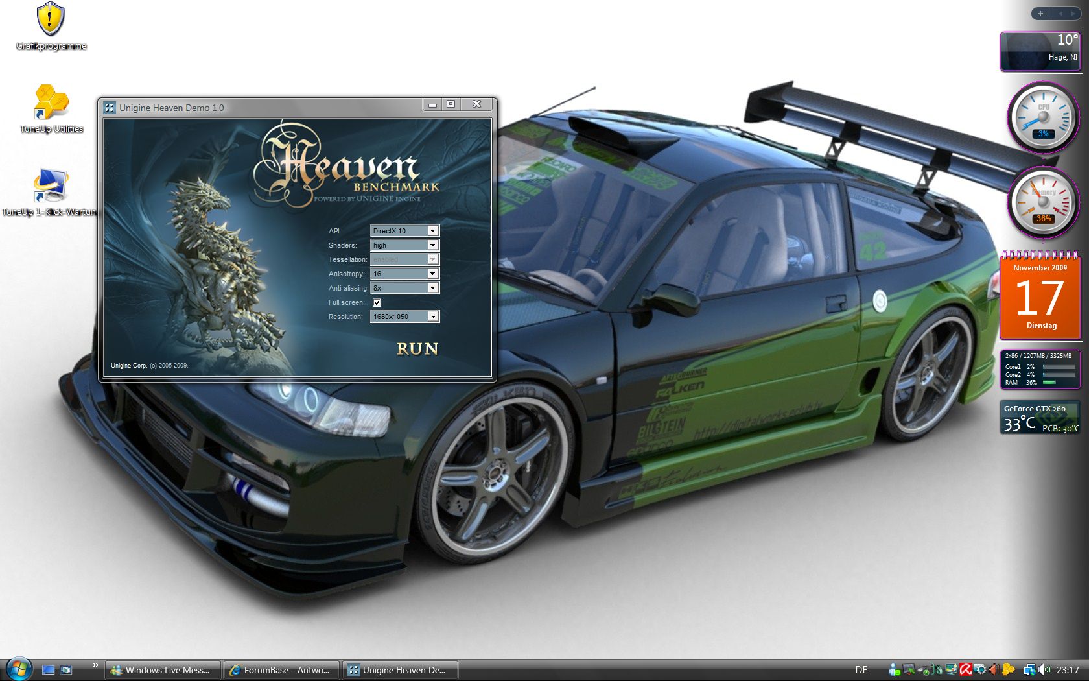The height and width of the screenshot is (681, 1089).
Task: Open the Resolution dropdown showing 1680x1050
Action: click(404, 317)
